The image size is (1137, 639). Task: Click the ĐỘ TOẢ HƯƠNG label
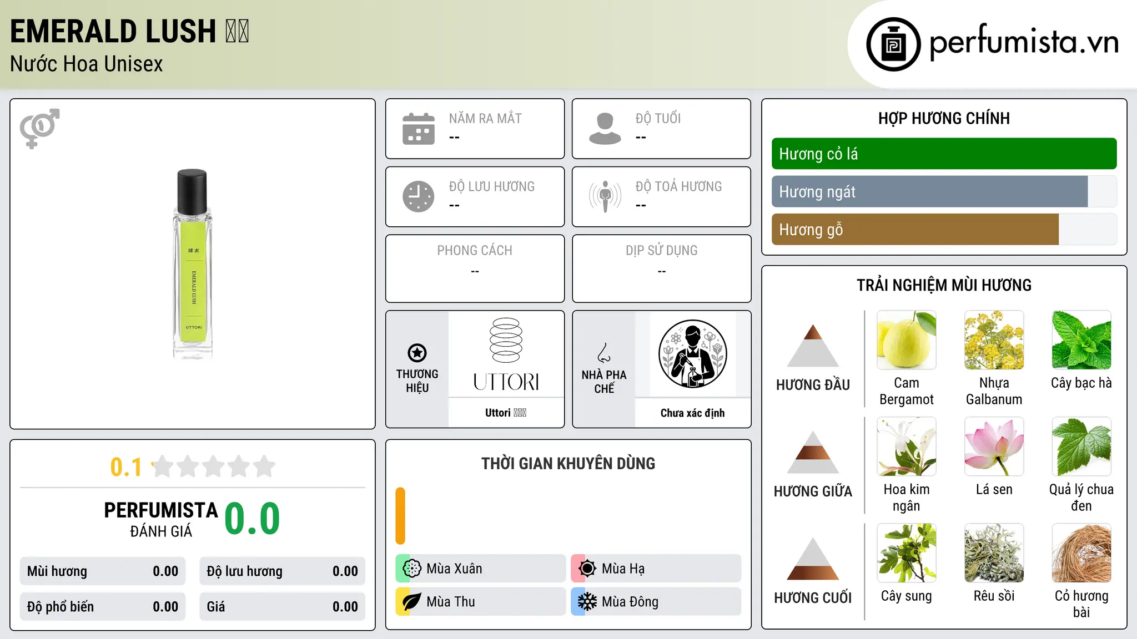click(x=678, y=186)
